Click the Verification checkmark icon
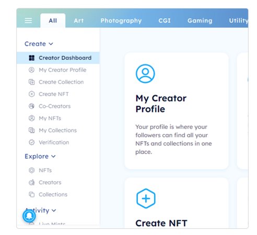This screenshot has width=257, height=235. click(x=31, y=142)
